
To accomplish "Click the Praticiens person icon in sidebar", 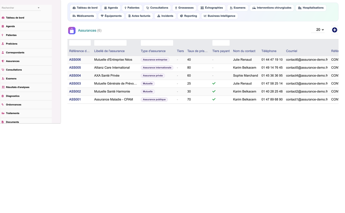I will (3, 44).
